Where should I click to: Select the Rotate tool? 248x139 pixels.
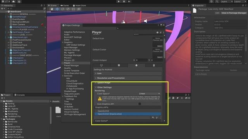click(x=63, y=9)
